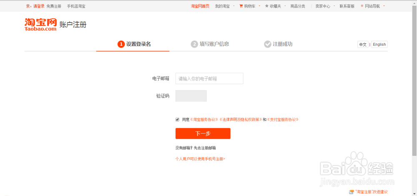Image resolution: width=417 pixels, height=196 pixels.
Task: Expand the 收藏夹 dropdown arrow
Action: [x=285, y=6]
